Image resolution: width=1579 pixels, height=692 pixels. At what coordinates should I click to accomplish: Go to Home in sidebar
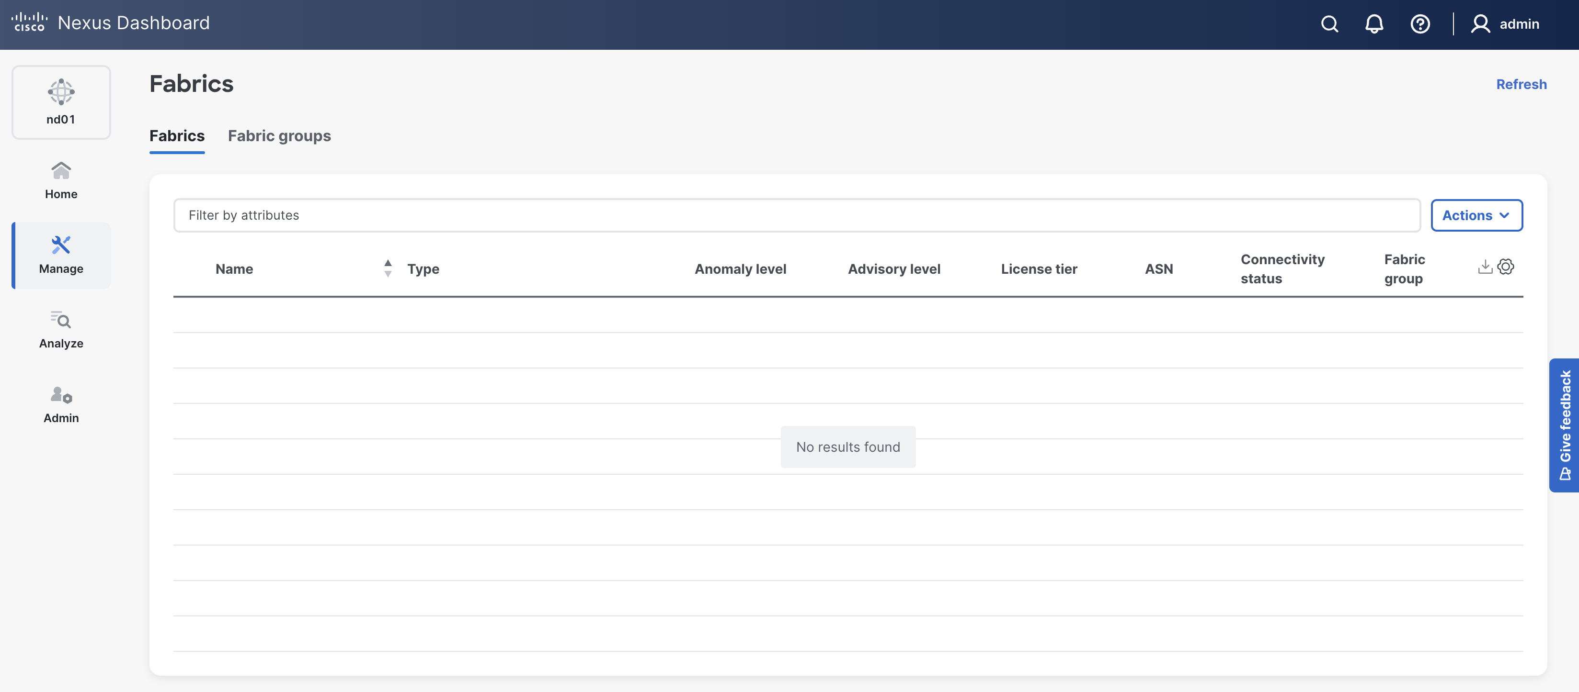(x=61, y=180)
